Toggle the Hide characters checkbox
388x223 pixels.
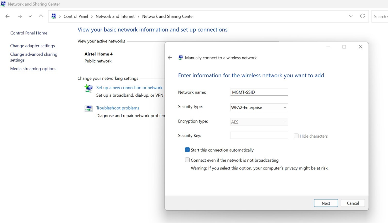point(296,136)
